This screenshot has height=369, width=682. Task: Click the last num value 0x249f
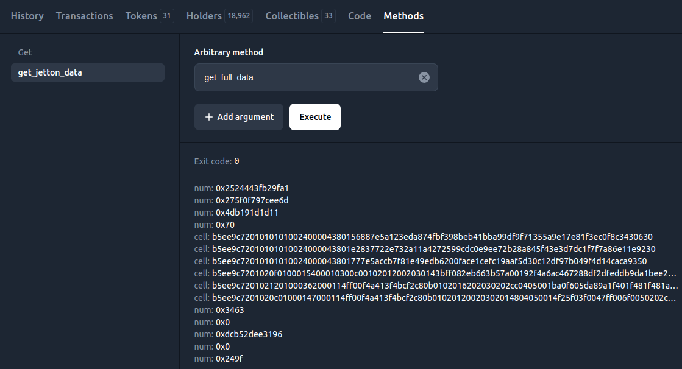click(230, 359)
